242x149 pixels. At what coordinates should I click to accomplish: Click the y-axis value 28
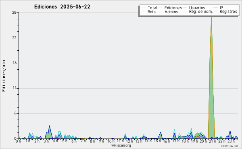pos(15,12)
